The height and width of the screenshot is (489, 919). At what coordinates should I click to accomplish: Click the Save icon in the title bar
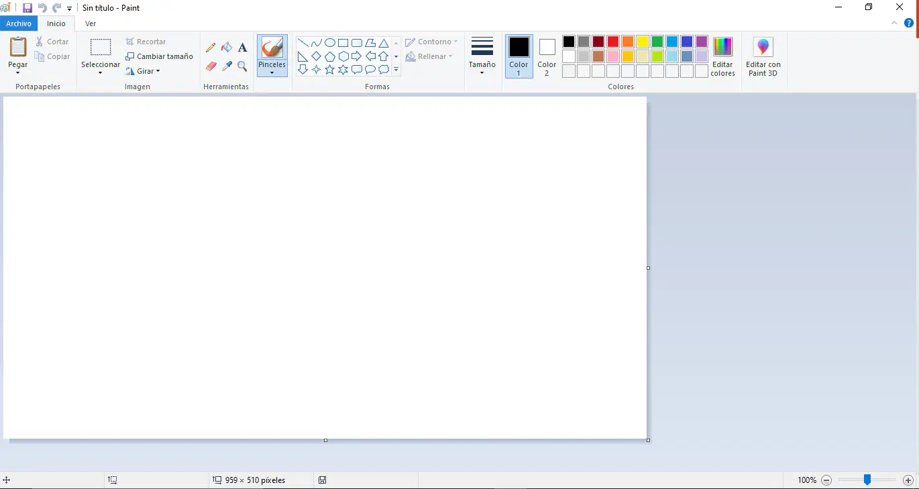[28, 8]
